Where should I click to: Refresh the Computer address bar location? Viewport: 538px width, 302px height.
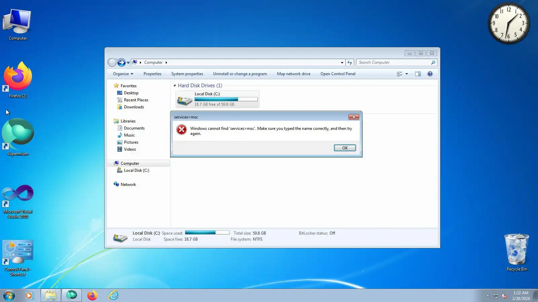(x=350, y=62)
